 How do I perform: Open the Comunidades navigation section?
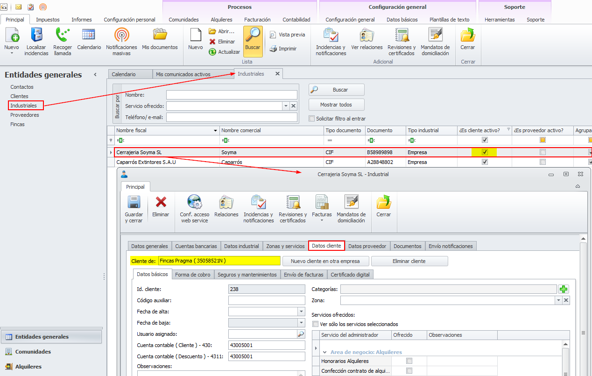pyautogui.click(x=51, y=352)
